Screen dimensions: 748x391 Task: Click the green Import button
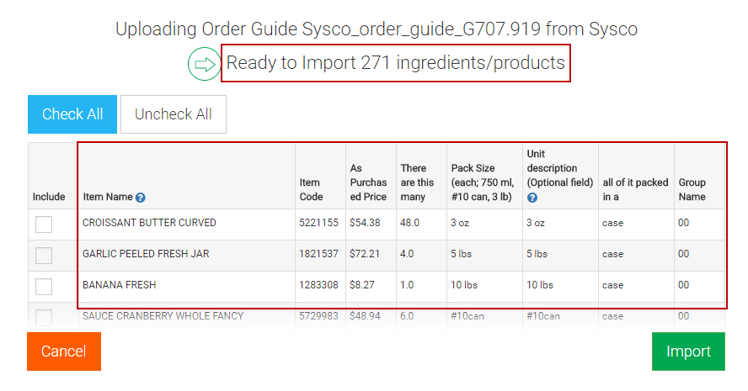[x=688, y=351]
